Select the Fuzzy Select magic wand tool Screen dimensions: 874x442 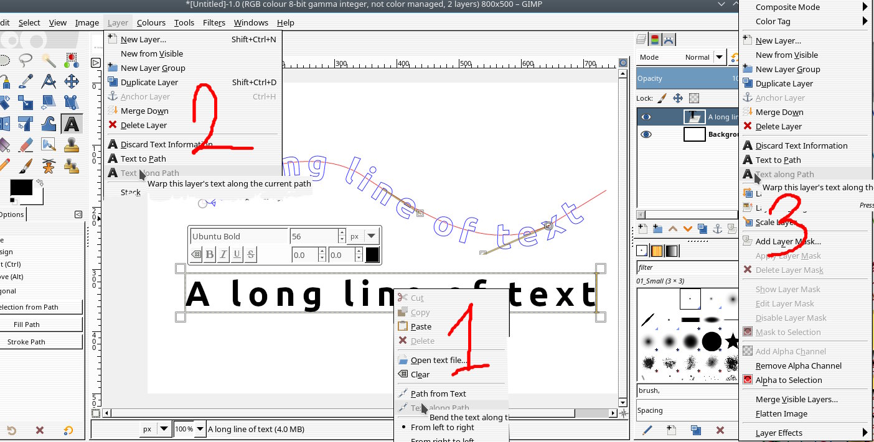coord(49,61)
